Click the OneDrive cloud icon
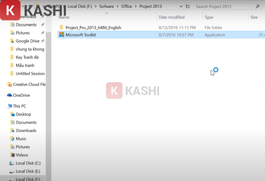The image size is (265, 181). (10, 95)
